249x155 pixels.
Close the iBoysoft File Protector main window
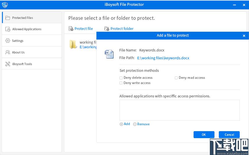(244, 5)
